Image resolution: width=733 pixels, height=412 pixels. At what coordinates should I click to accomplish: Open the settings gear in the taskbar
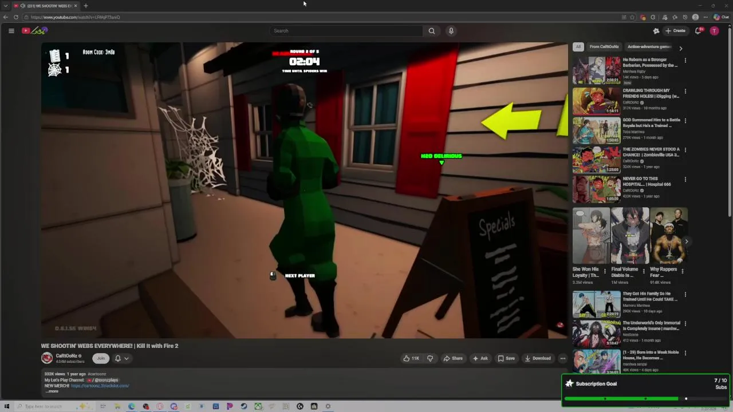point(328,406)
